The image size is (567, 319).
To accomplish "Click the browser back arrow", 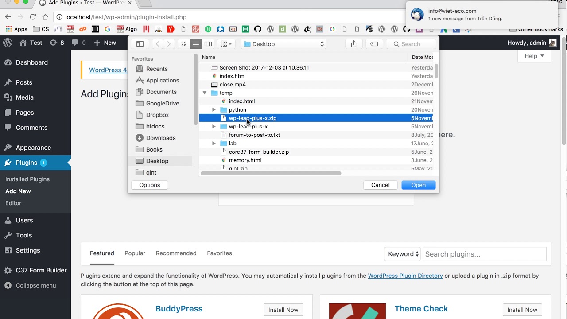I will (8, 17).
